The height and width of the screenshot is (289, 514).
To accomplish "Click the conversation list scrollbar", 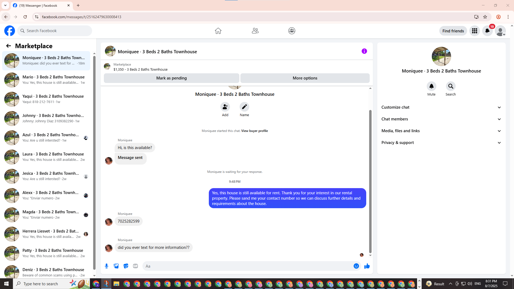I will click(x=94, y=163).
